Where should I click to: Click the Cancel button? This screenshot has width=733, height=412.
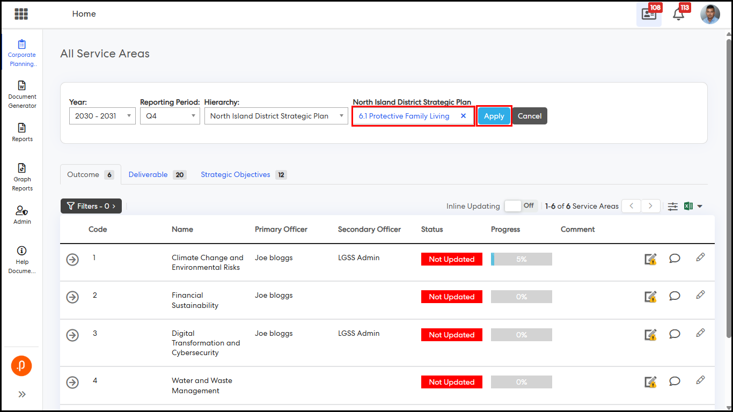529,116
